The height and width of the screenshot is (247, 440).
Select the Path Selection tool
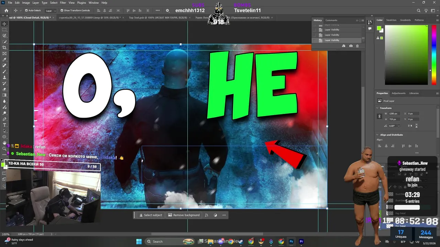pyautogui.click(x=4, y=131)
